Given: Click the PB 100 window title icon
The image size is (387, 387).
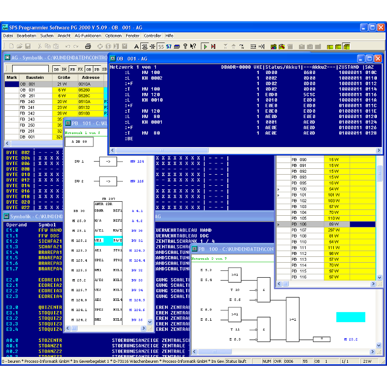Looking at the screenshot, I should point(194,249).
